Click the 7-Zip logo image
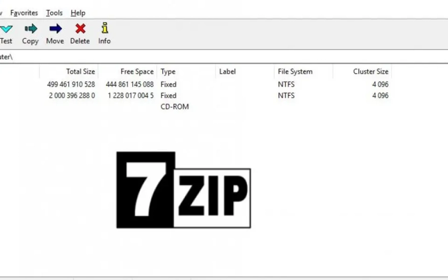Viewport: 448px width, 280px height. coord(183,190)
